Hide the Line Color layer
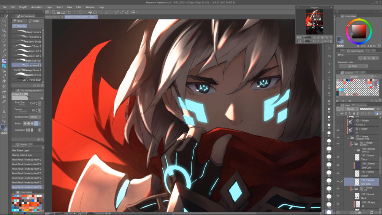The height and width of the screenshot is (215, 382). point(338,165)
